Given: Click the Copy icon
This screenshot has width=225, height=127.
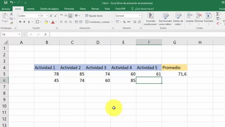Looking at the screenshot, I should click(x=11, y=19).
